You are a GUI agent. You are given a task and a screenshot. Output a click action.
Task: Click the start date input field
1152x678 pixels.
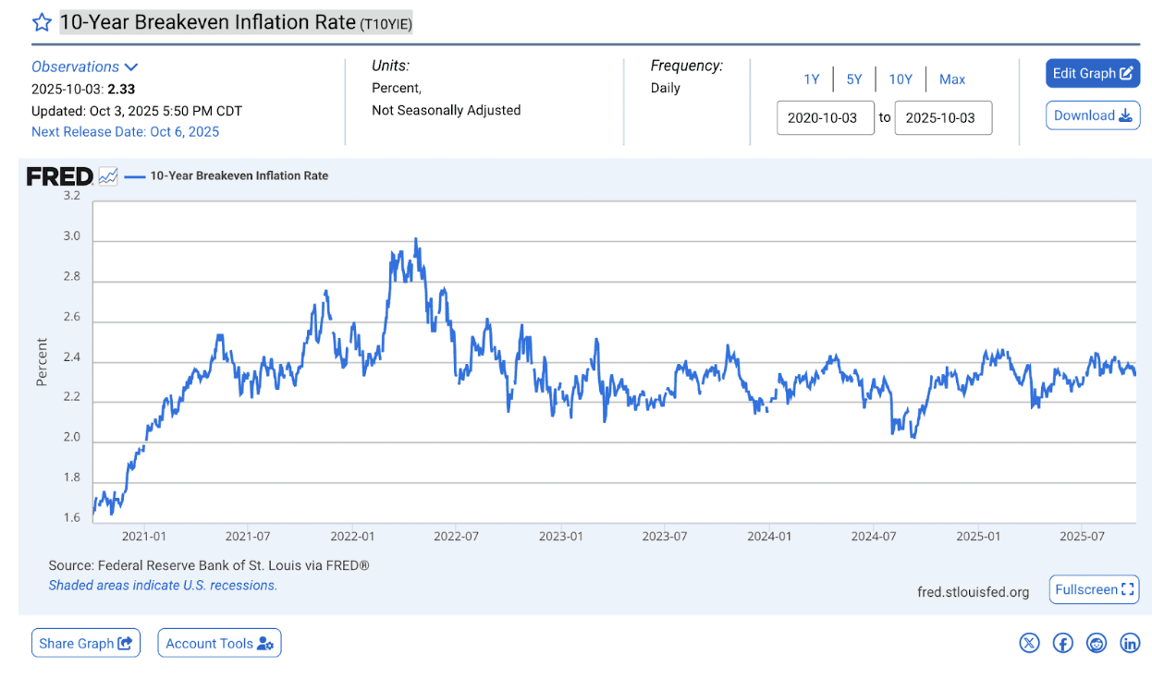point(825,117)
